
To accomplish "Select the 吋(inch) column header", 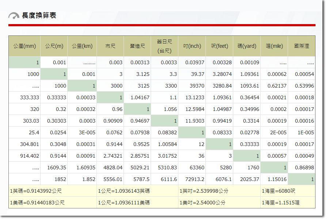I will pos(192,46).
